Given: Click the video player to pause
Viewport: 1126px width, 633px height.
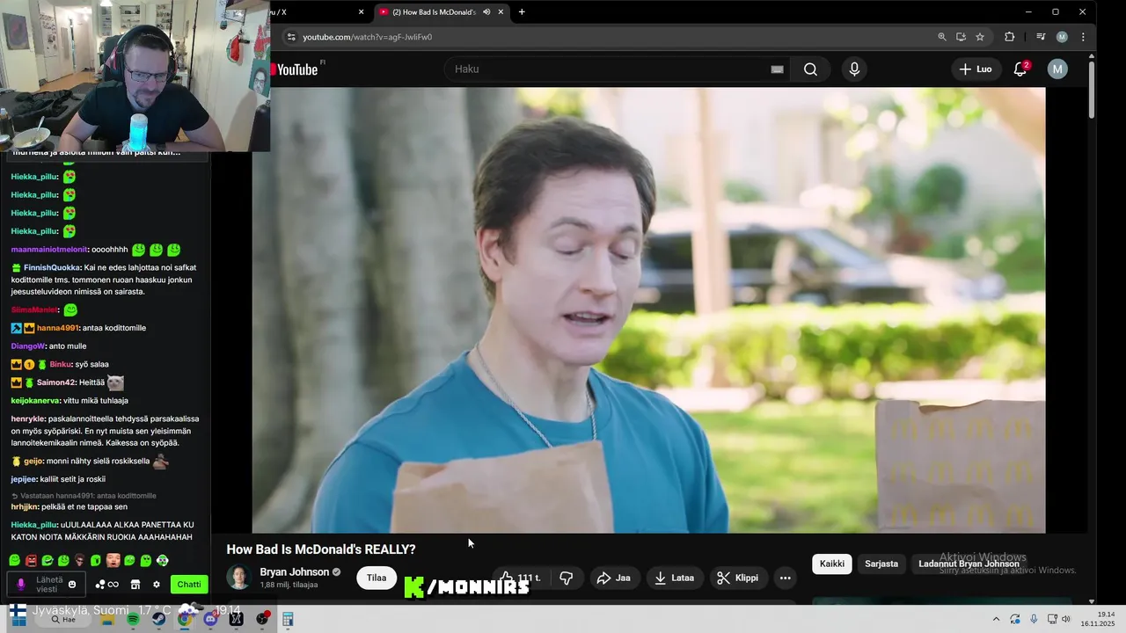Looking at the screenshot, I should 648,310.
